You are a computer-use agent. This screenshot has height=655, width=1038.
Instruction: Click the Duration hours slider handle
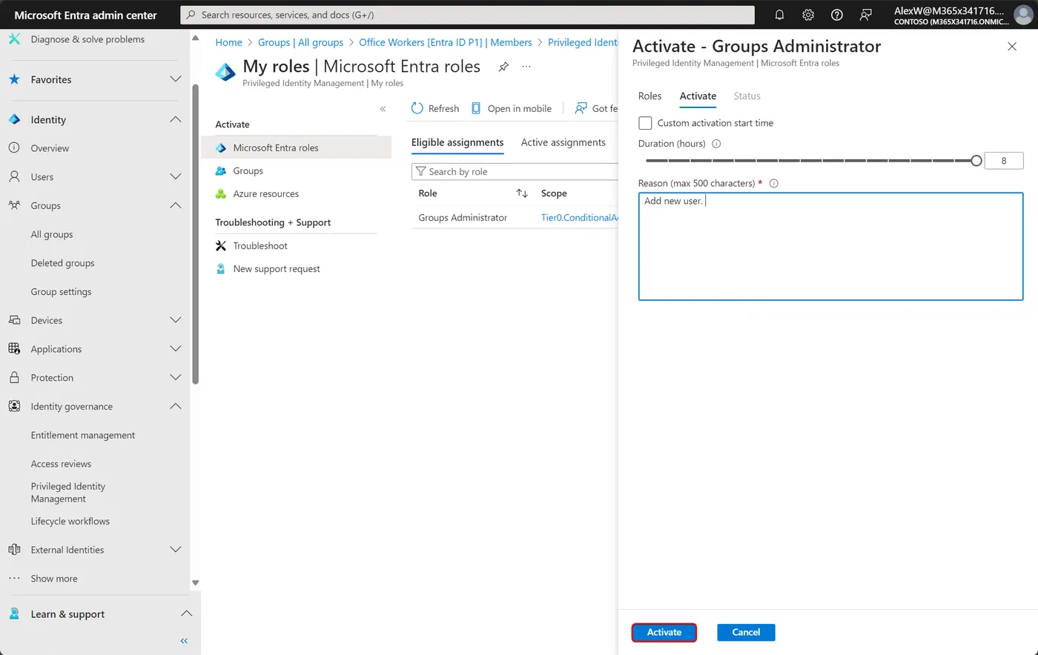coord(976,160)
